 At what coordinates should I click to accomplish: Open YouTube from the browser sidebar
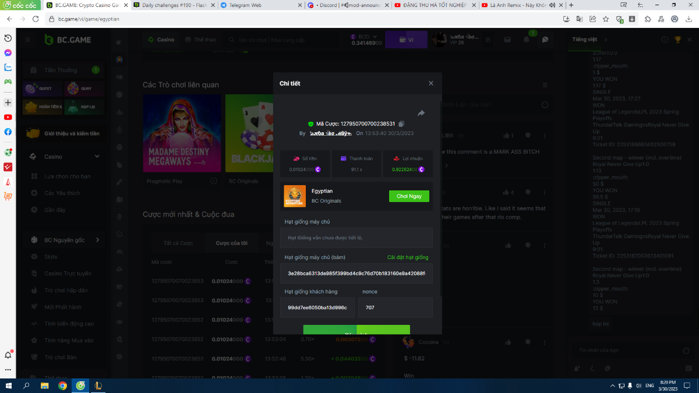(x=8, y=117)
